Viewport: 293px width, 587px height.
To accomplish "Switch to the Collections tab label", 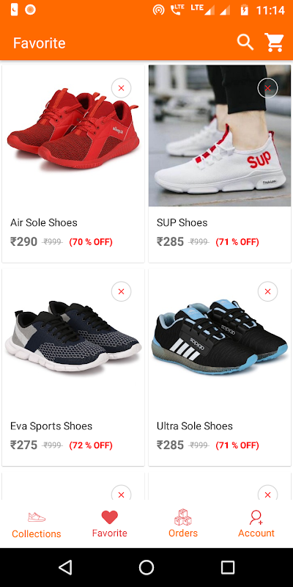I will 36,533.
